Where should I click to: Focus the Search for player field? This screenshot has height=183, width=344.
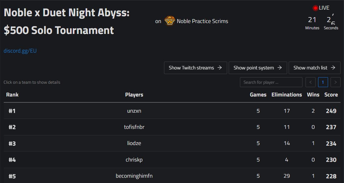271,82
